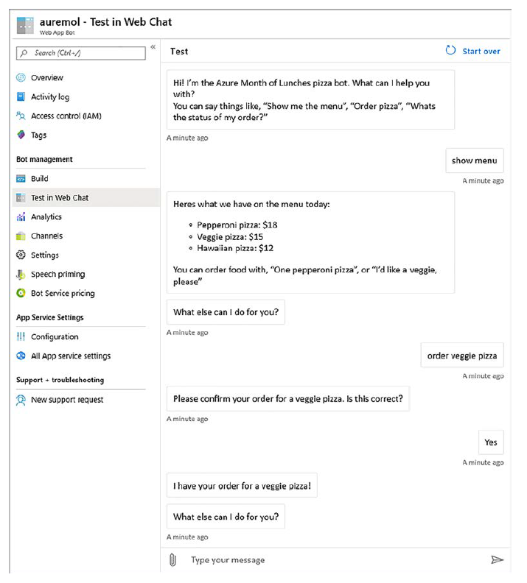The image size is (527, 583).
Task: Click the Speech priming microphone icon
Action: pos(21,275)
